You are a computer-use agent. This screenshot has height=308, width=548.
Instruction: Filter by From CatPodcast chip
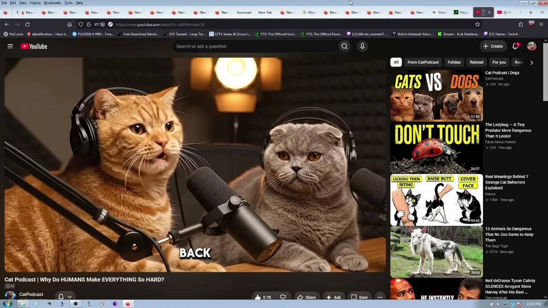pos(423,62)
